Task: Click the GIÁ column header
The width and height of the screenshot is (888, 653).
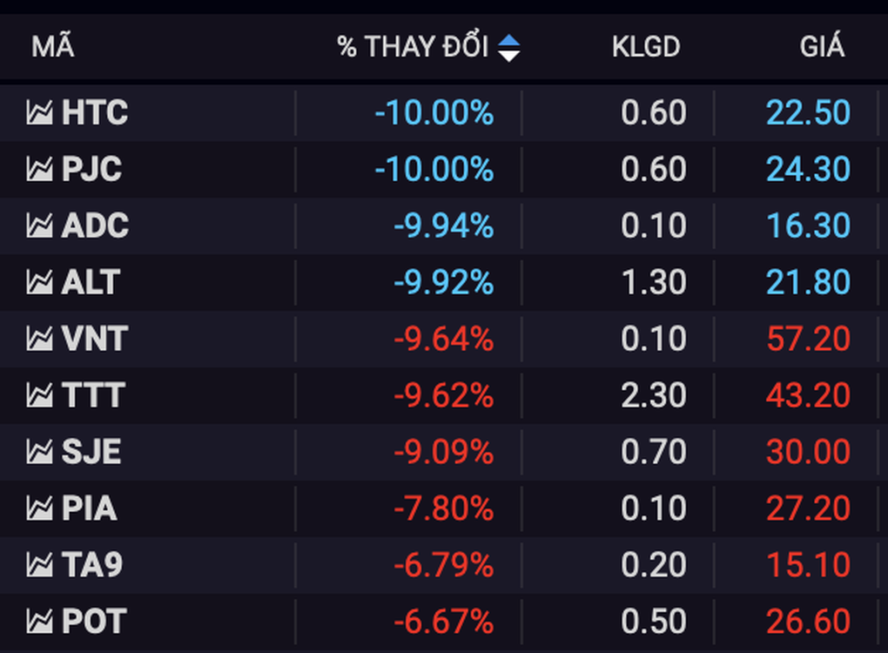Action: coord(822,47)
